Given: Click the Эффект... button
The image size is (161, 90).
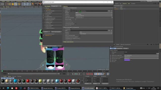Looking at the screenshot, I should pyautogui.click(x=46, y=32).
